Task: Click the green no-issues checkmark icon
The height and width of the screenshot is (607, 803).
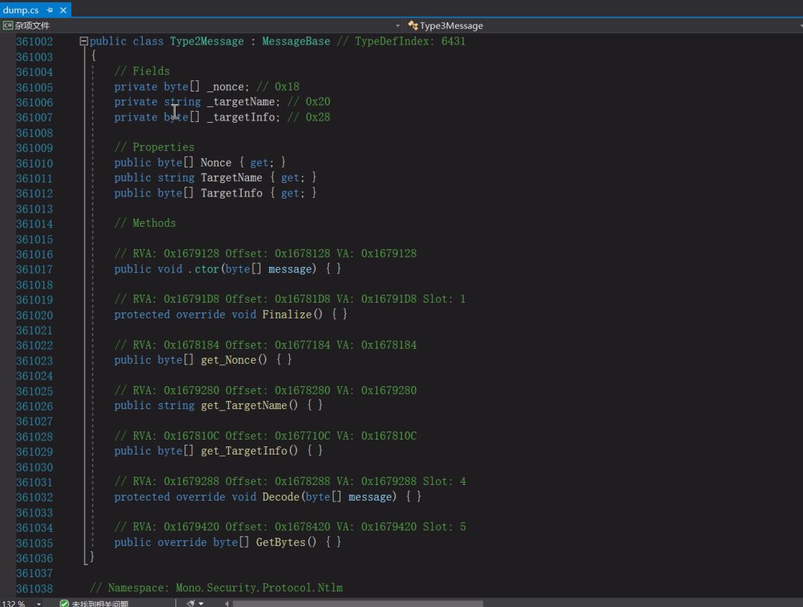Action: (64, 603)
